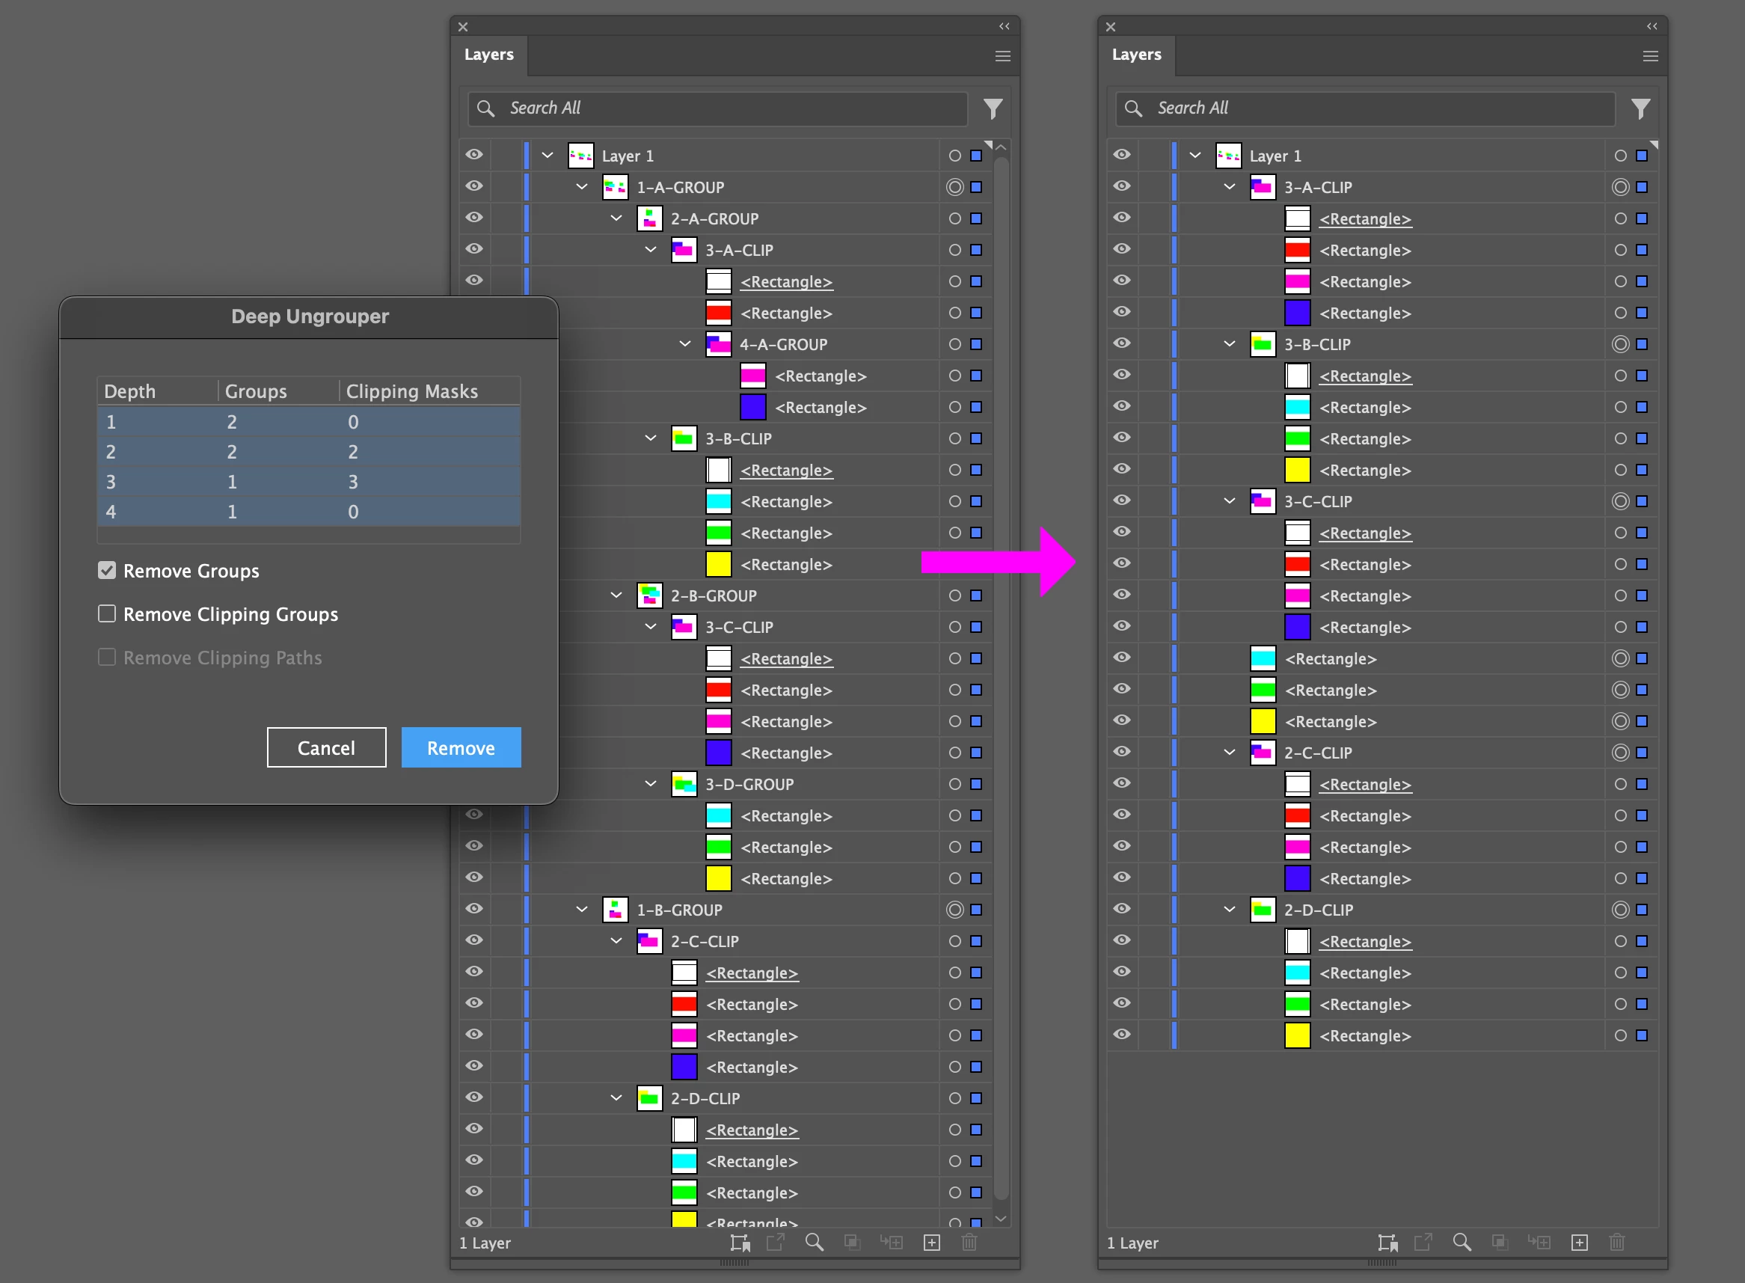1745x1283 pixels.
Task: Click the filter icon in left Layers panel
Action: [x=993, y=108]
